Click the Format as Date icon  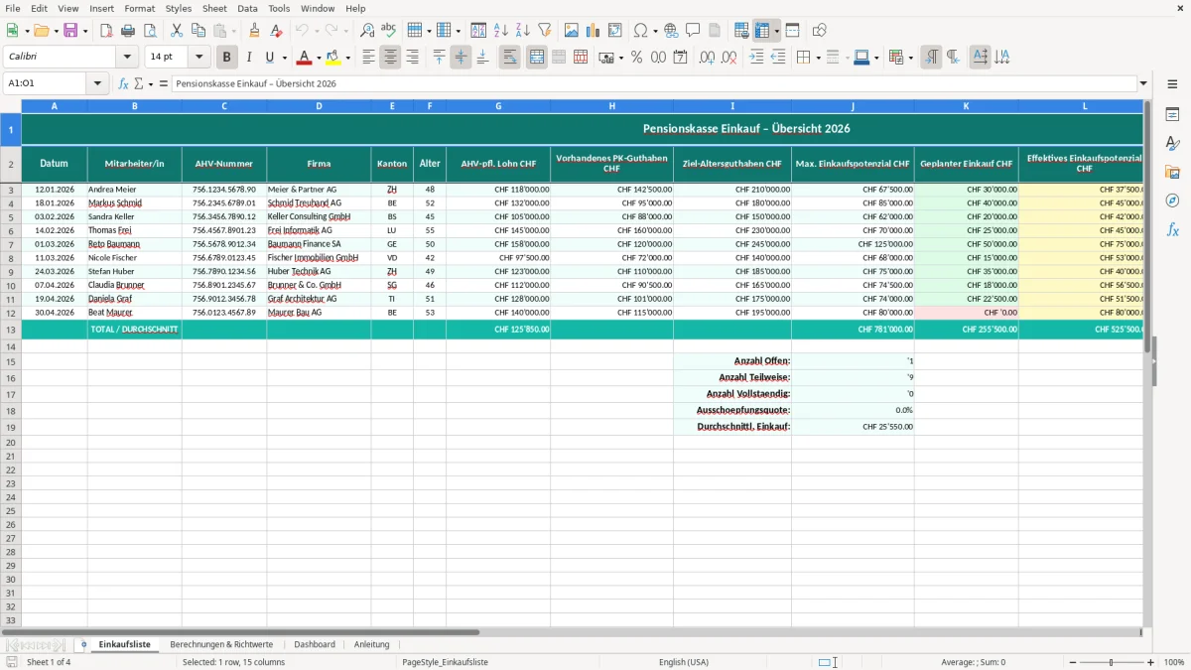680,58
